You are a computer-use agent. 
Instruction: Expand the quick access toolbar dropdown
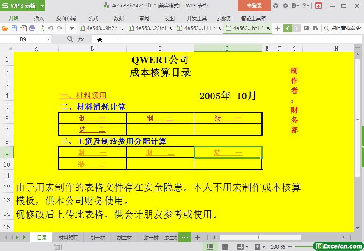coord(71,29)
